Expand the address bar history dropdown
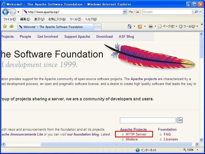 point(125,12)
